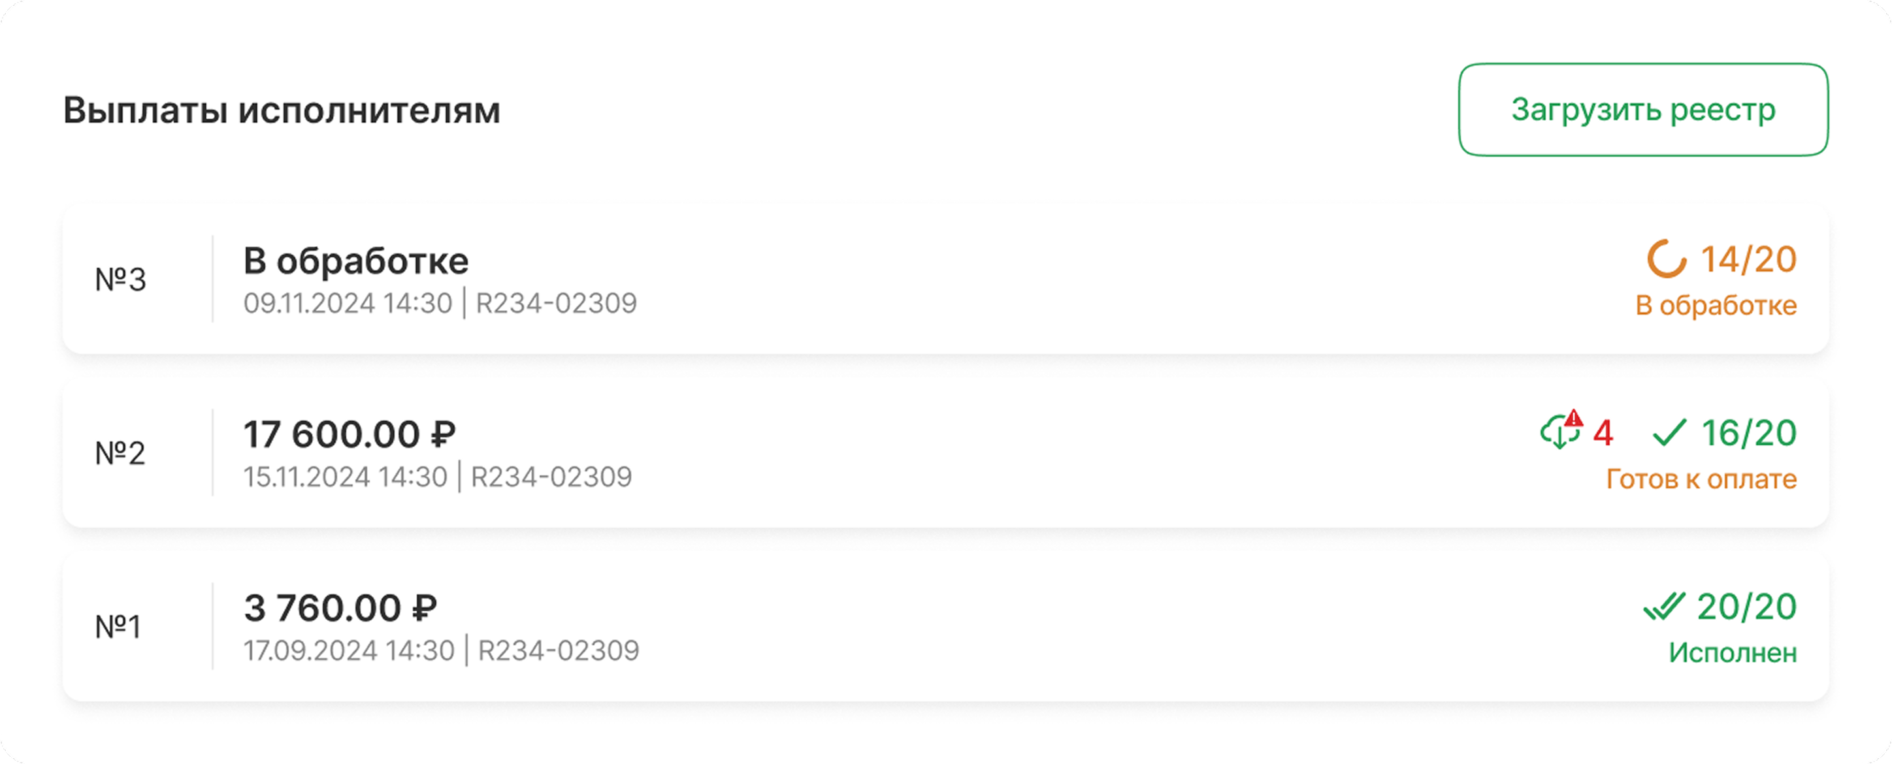Select the "В обработке" registry title
The image size is (1892, 764).
tap(355, 261)
